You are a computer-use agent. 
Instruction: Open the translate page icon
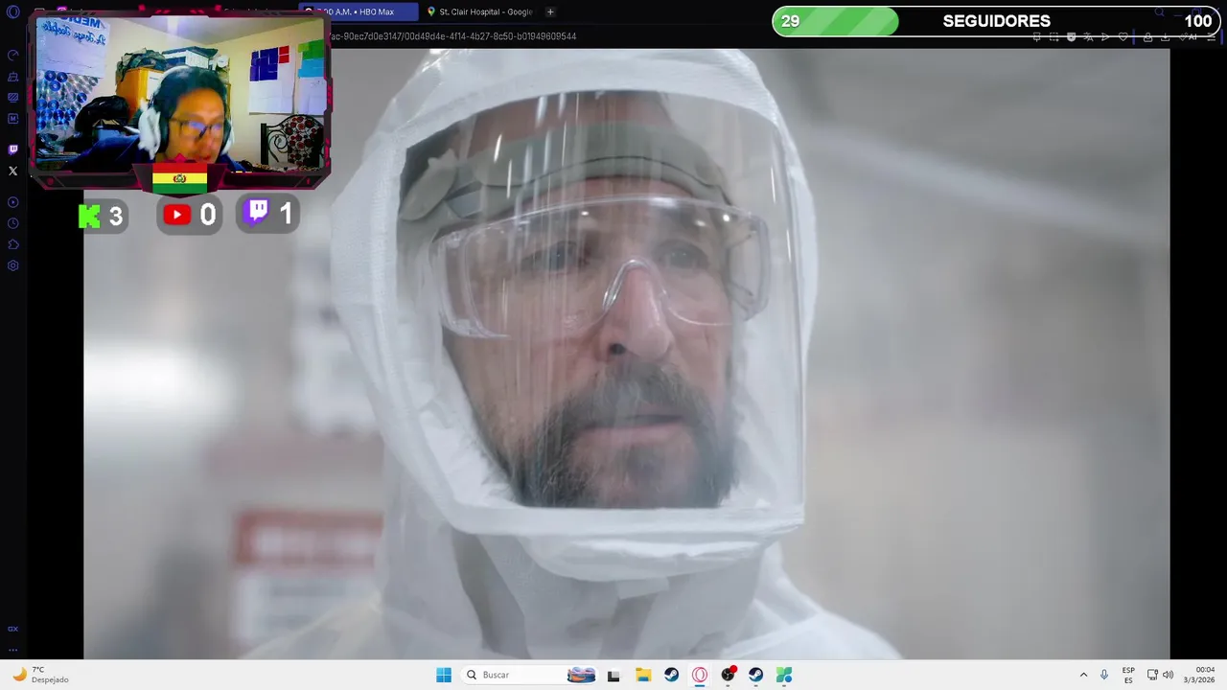1088,36
